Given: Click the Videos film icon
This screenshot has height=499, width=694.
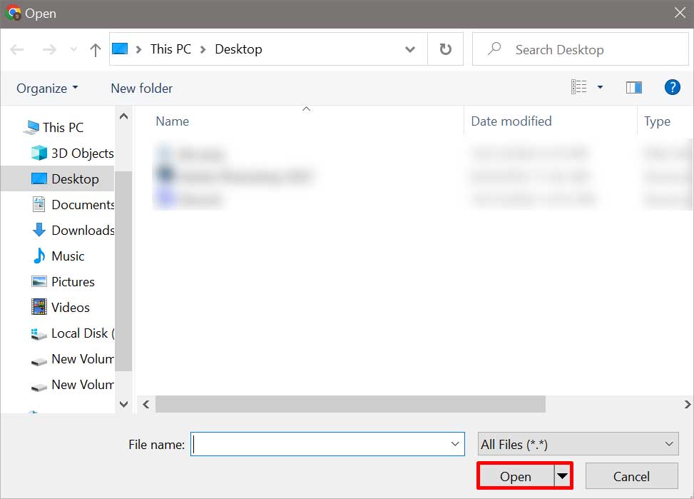Looking at the screenshot, I should coord(39,307).
